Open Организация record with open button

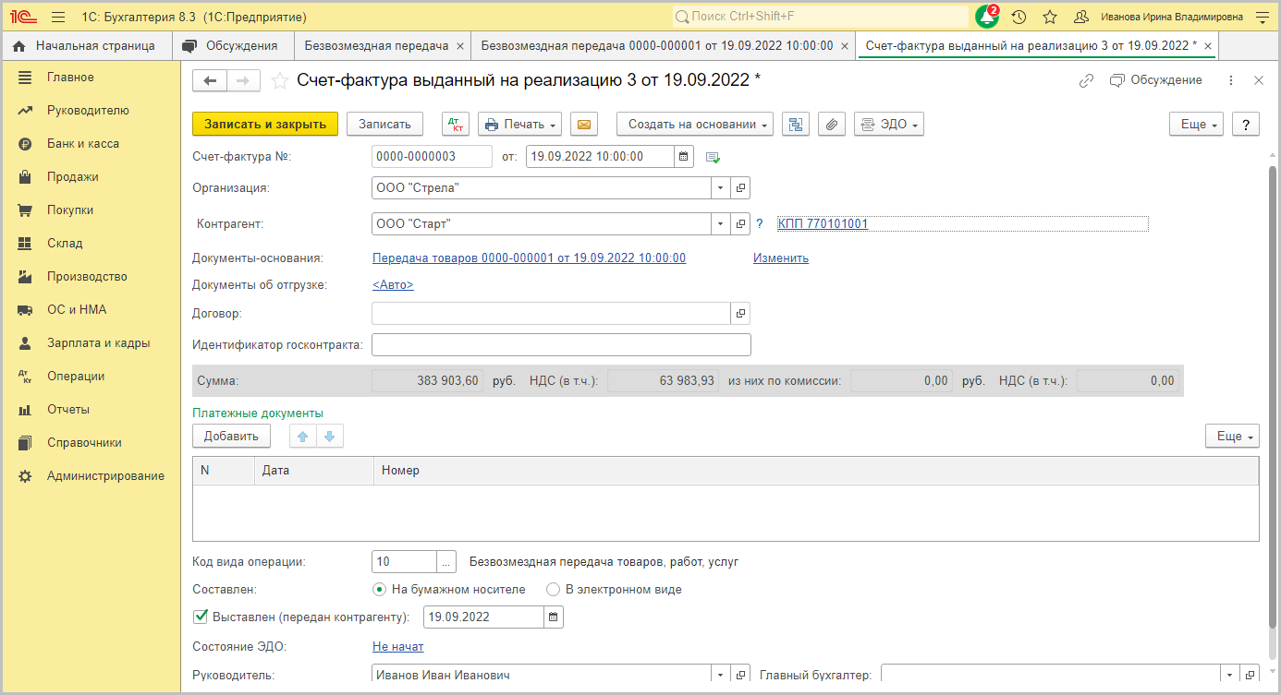point(741,188)
